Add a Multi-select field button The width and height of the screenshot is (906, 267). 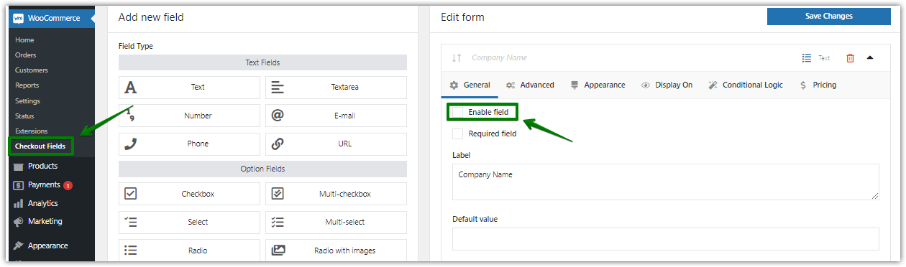tap(336, 222)
